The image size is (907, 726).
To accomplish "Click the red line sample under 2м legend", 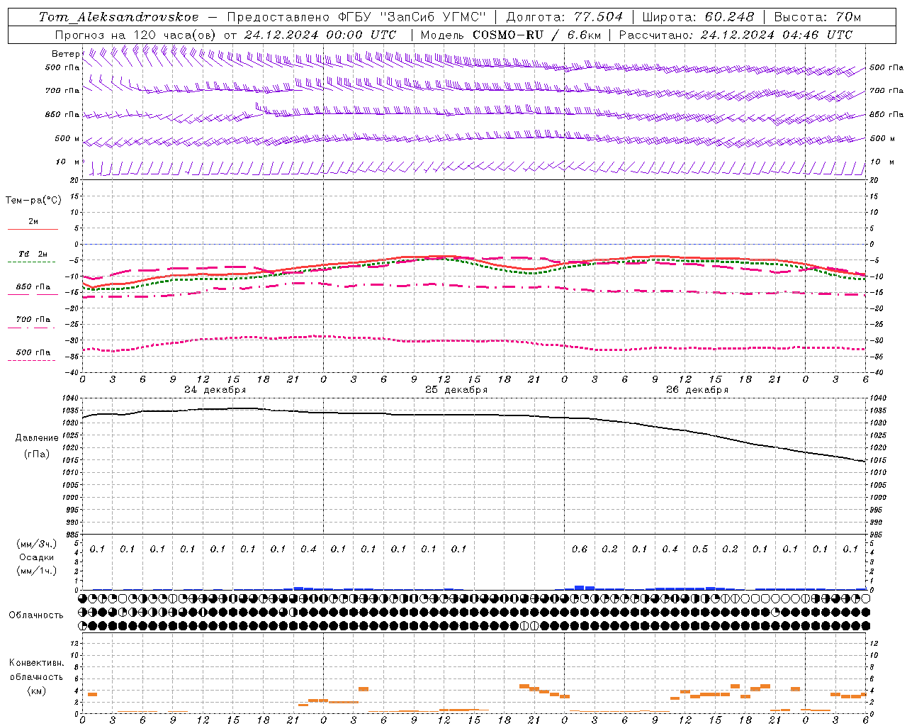I will tap(33, 229).
